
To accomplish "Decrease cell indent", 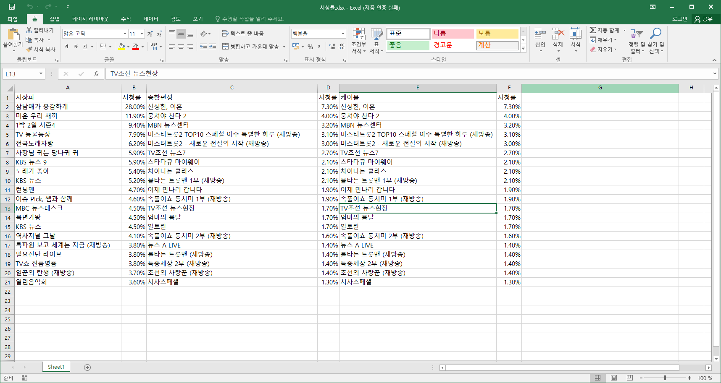I will click(203, 47).
